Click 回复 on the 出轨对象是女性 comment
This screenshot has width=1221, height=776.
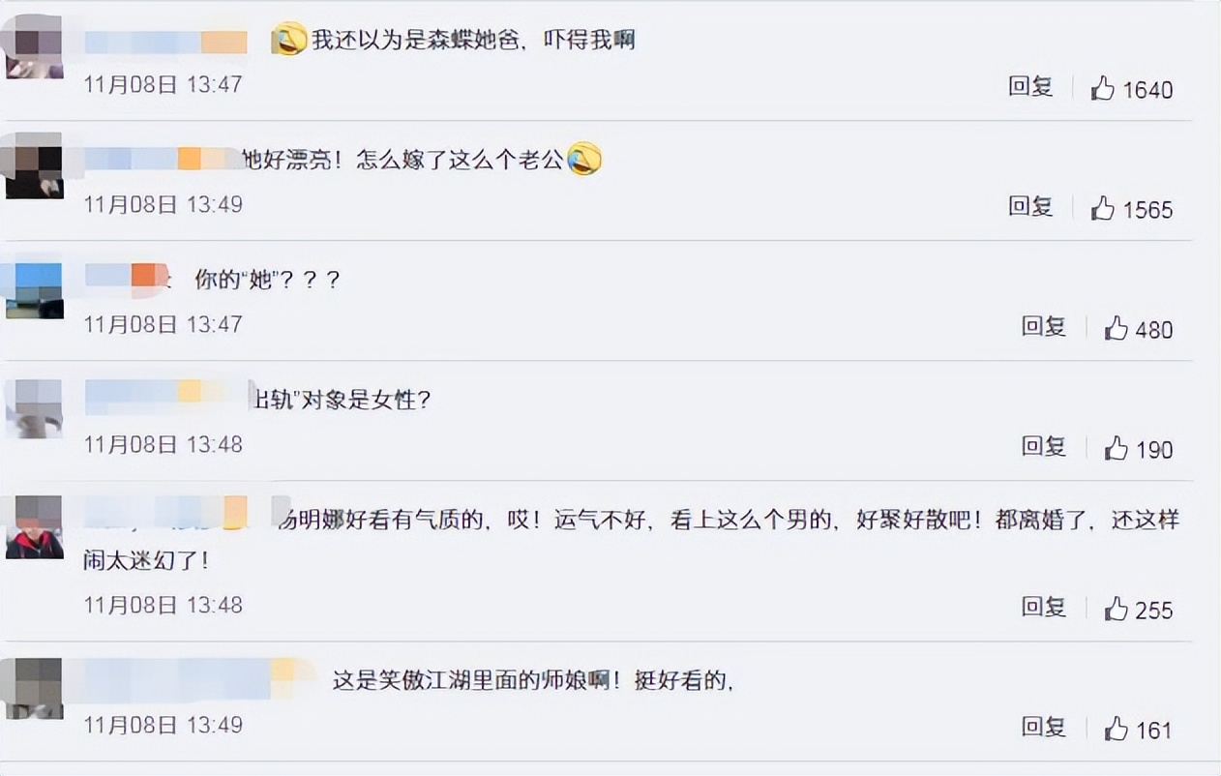coord(1043,446)
